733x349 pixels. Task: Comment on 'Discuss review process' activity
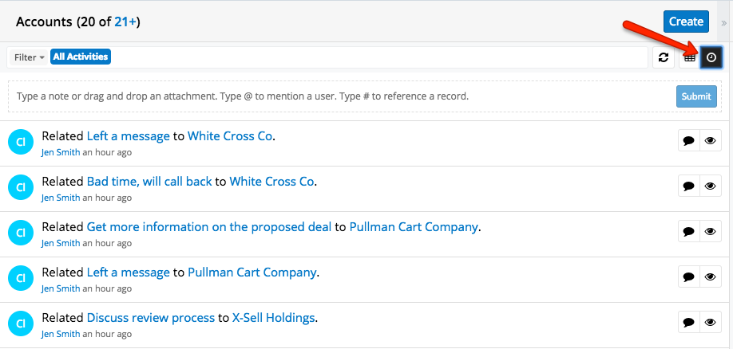[x=688, y=322]
